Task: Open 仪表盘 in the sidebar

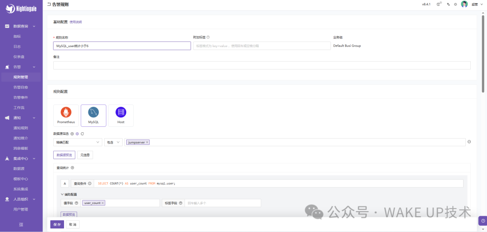Action: coord(19,57)
